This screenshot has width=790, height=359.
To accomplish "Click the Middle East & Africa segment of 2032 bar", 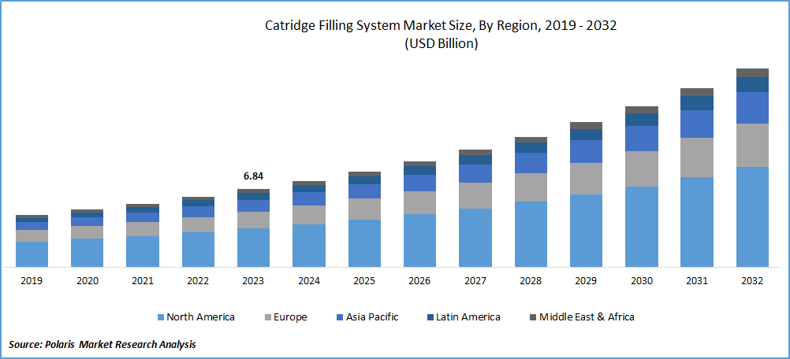I will tap(752, 73).
